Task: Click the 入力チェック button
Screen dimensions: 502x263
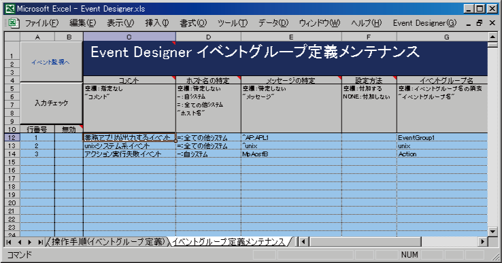Action: click(x=51, y=103)
